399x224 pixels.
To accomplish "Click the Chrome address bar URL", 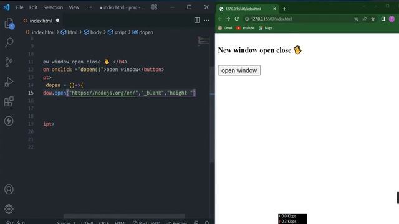I will (x=272, y=19).
